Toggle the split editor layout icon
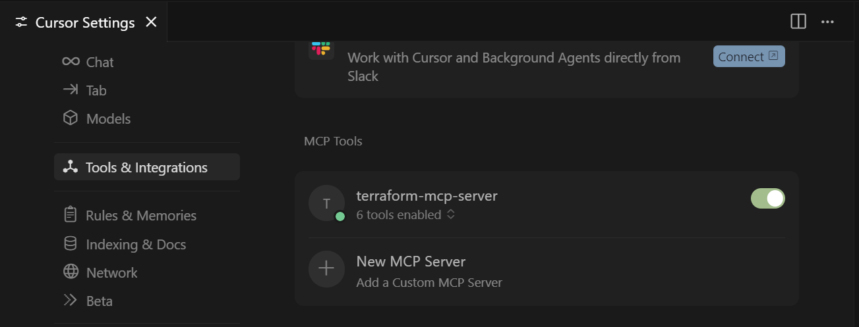The width and height of the screenshot is (859, 327). click(x=798, y=22)
